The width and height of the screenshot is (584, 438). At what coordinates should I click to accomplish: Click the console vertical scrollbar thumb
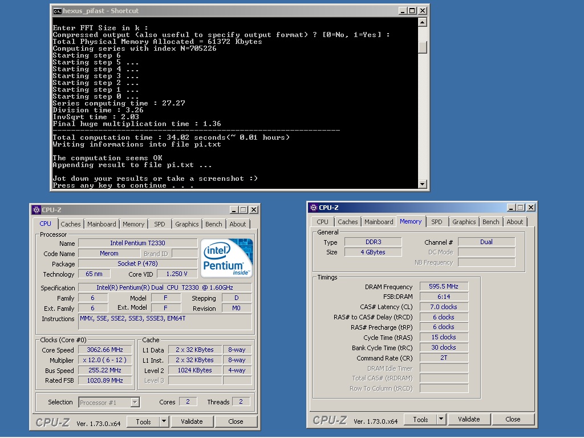click(422, 47)
